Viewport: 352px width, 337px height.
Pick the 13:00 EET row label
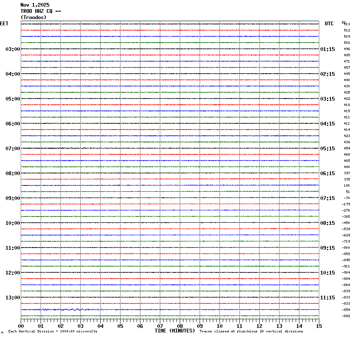[x=12, y=298]
